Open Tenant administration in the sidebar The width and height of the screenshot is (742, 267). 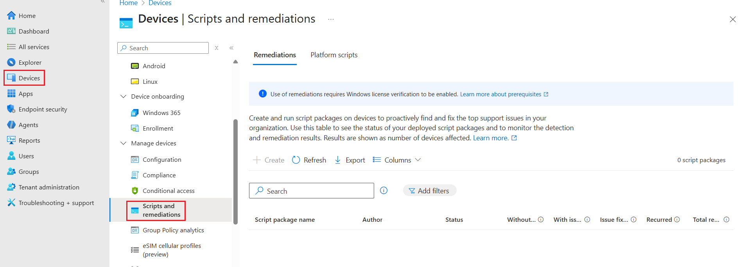point(48,187)
